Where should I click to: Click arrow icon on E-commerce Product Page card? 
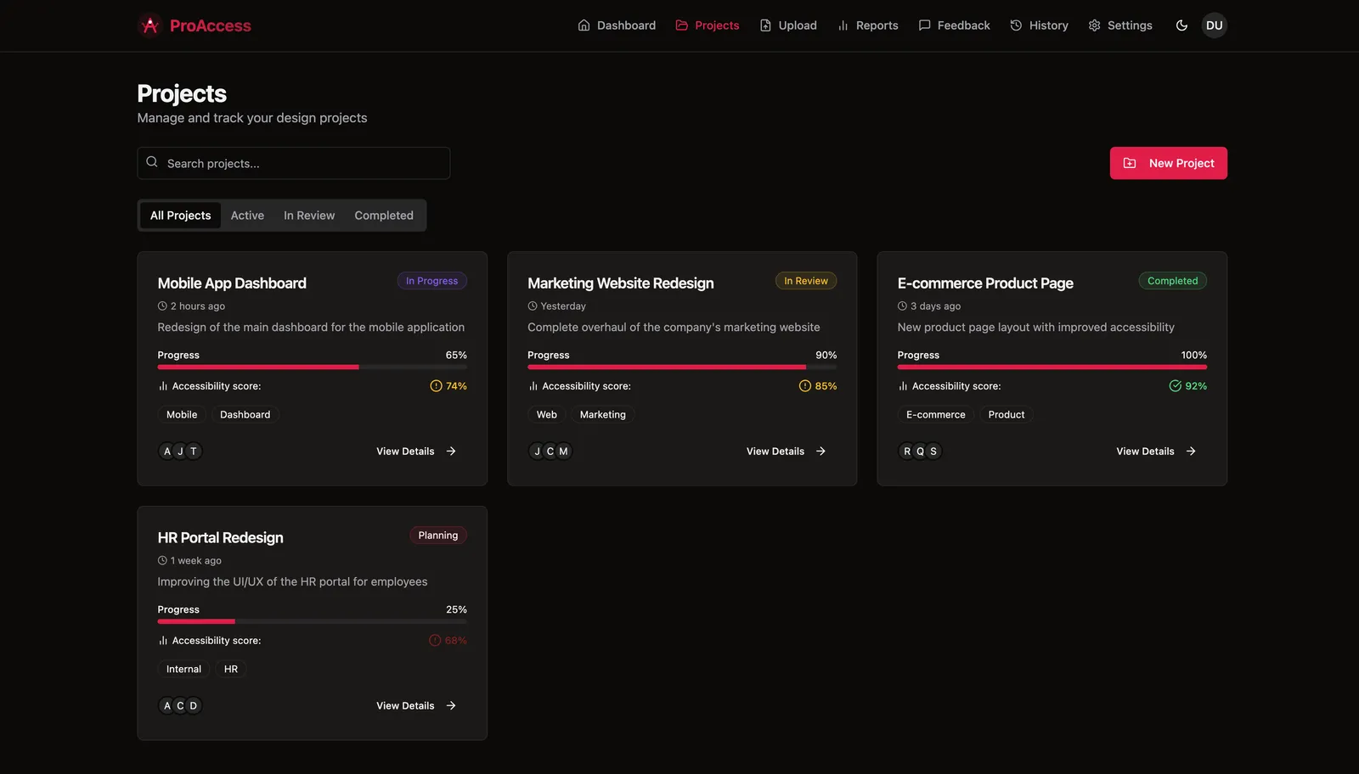point(1191,451)
